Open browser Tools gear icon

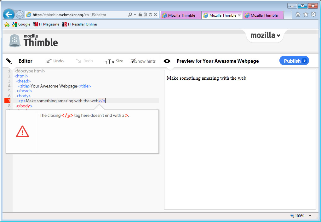(313, 14)
